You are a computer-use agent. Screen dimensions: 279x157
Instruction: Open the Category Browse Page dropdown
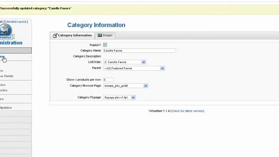126,85
